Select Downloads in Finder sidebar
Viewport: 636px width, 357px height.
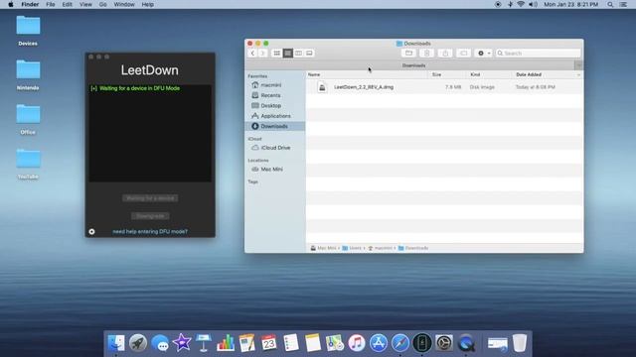[x=274, y=126]
